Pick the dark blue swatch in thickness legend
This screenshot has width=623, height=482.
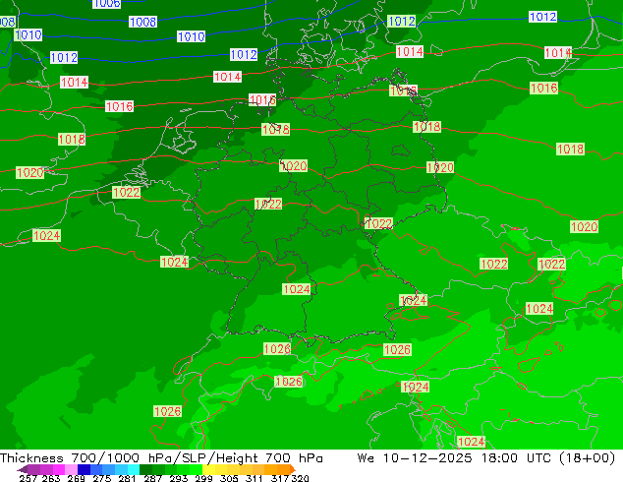84,469
